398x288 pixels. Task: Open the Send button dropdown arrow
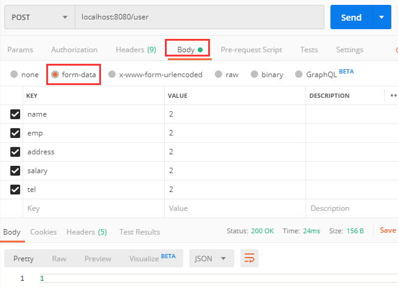coord(382,17)
